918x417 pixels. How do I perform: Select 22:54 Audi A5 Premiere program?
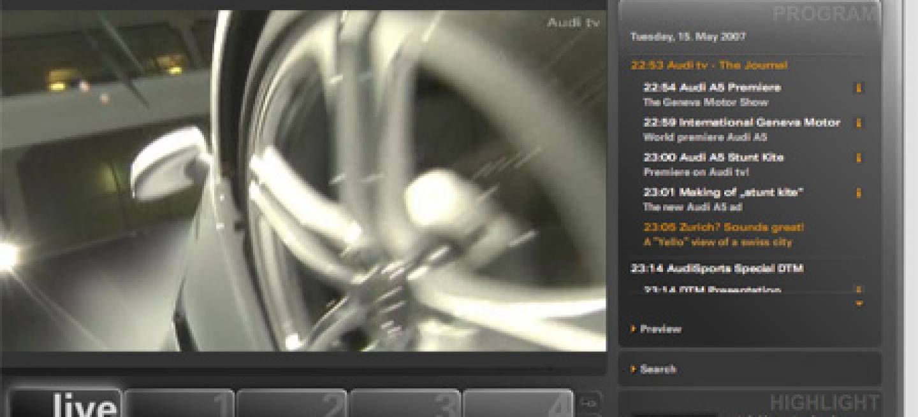coord(712,87)
